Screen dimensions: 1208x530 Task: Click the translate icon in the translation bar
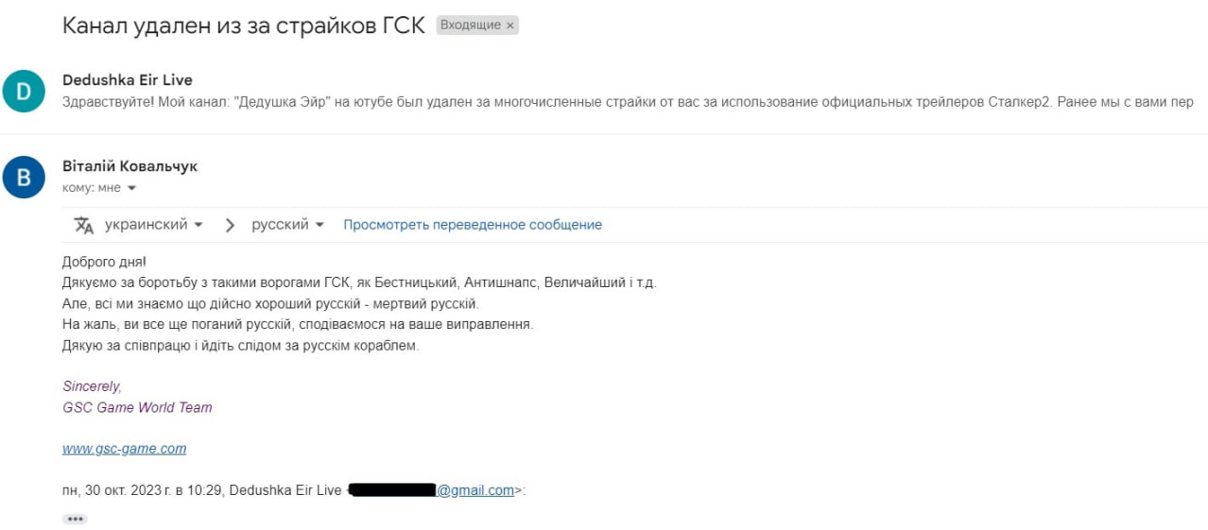click(x=84, y=225)
